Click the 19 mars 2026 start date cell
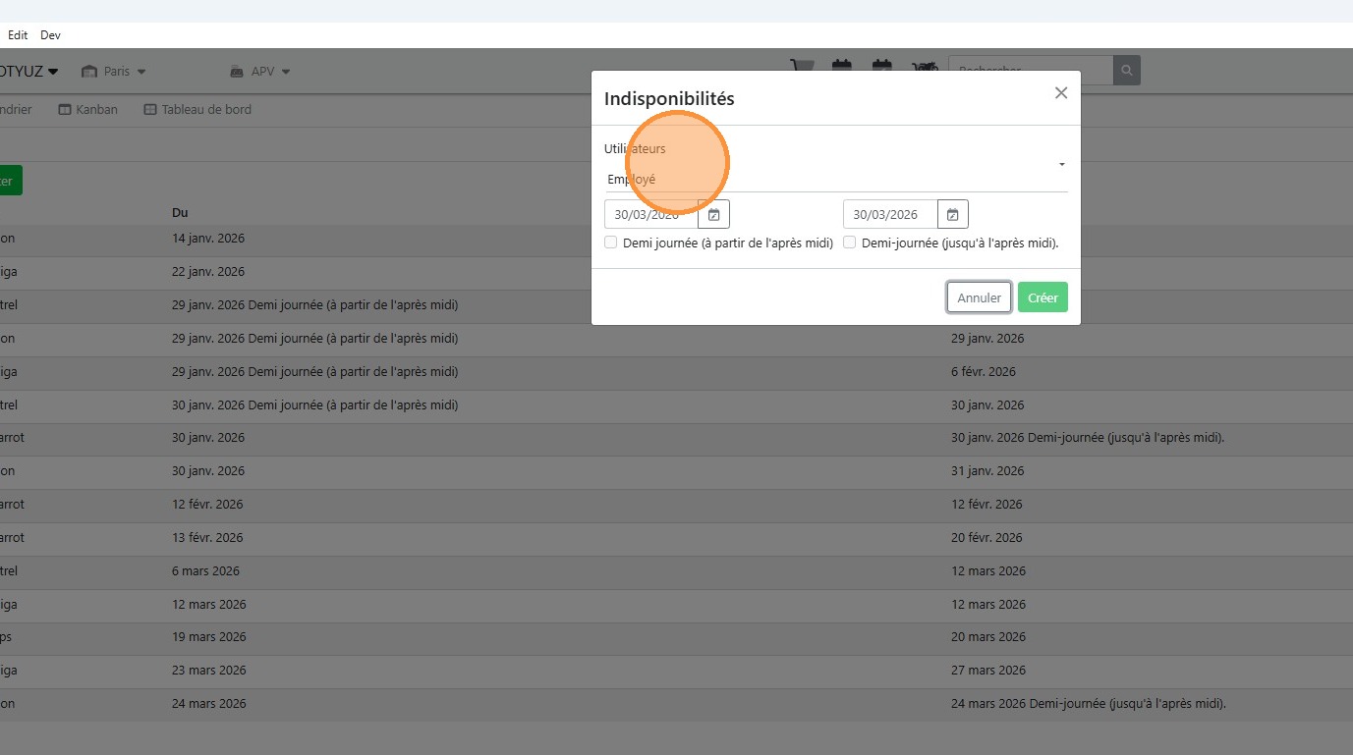Screen dimensions: 1353x755 point(209,637)
